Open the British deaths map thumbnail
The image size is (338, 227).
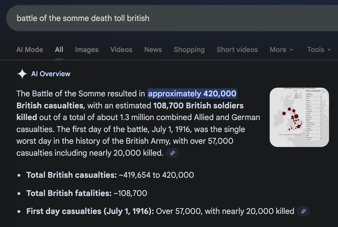[x=299, y=117]
